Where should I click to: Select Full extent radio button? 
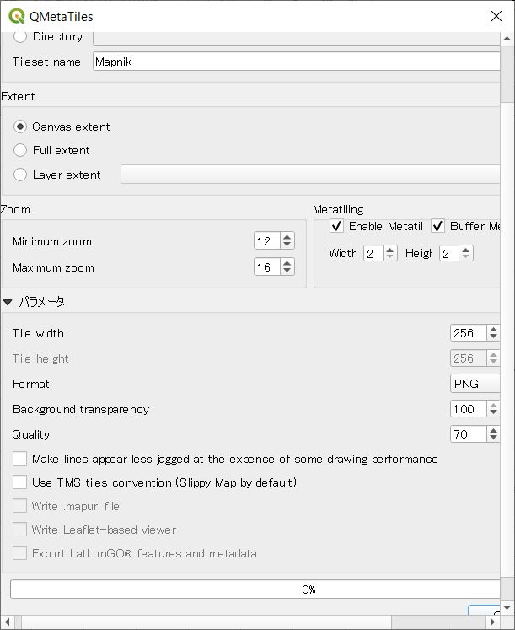pos(20,150)
